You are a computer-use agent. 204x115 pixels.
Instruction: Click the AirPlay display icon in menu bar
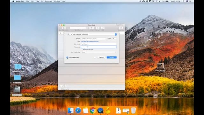(153, 1)
